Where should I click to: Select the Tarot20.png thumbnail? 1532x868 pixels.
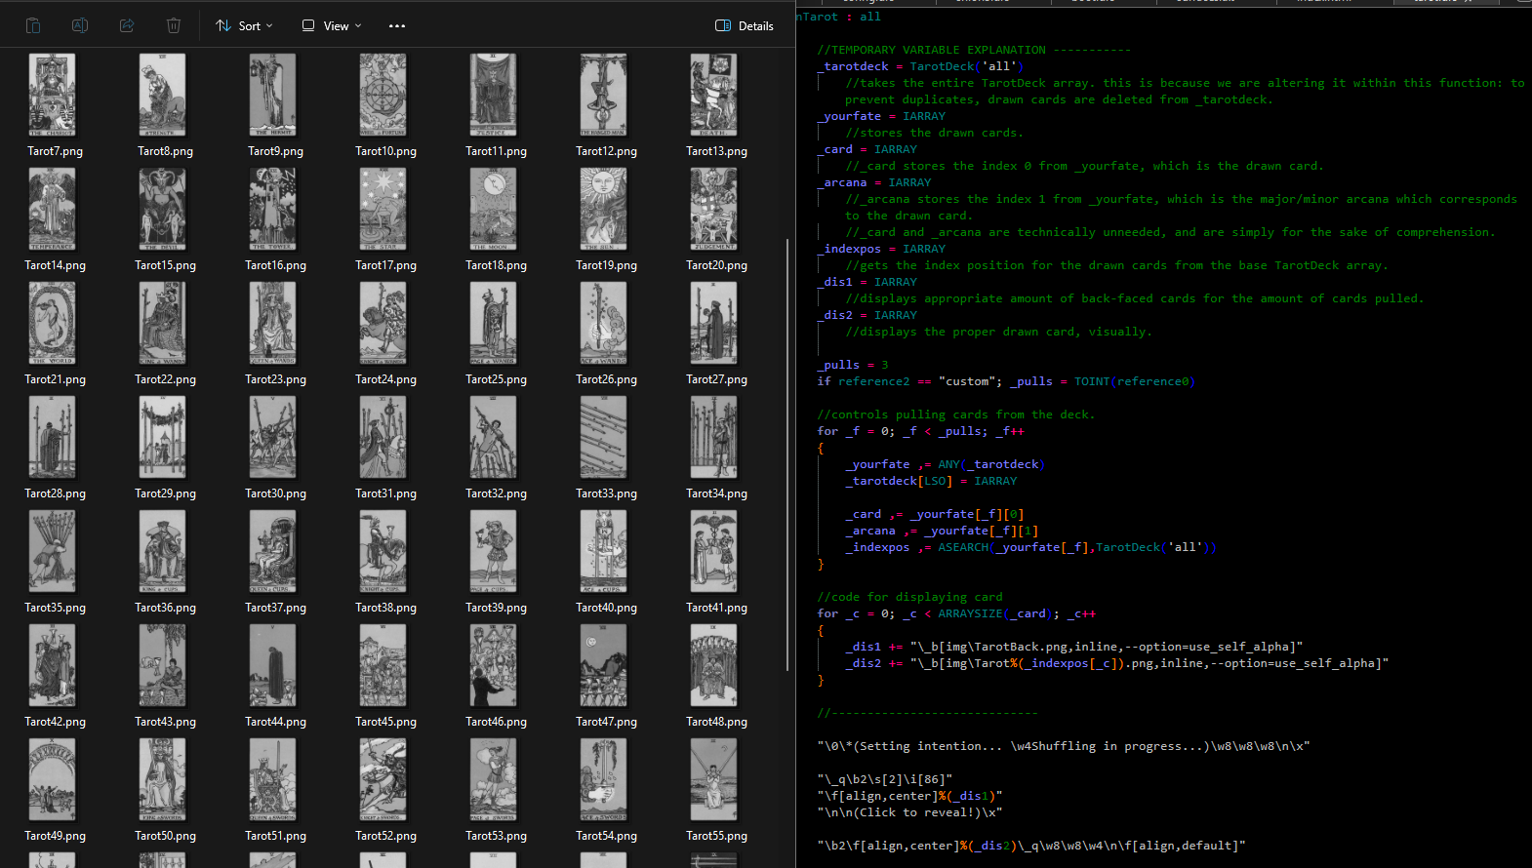714,209
